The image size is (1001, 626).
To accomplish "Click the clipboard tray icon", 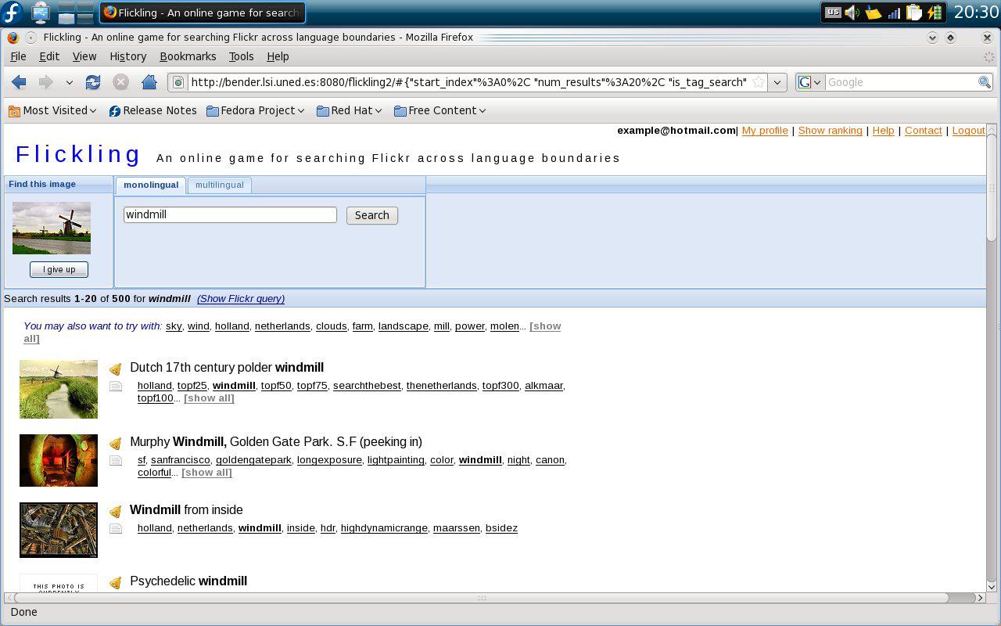I will (913, 13).
